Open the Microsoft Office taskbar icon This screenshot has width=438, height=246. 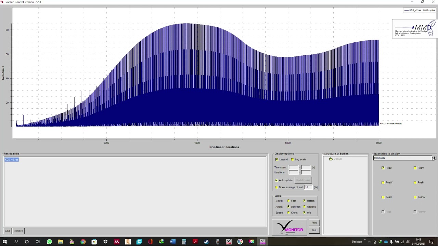pyautogui.click(x=150, y=242)
